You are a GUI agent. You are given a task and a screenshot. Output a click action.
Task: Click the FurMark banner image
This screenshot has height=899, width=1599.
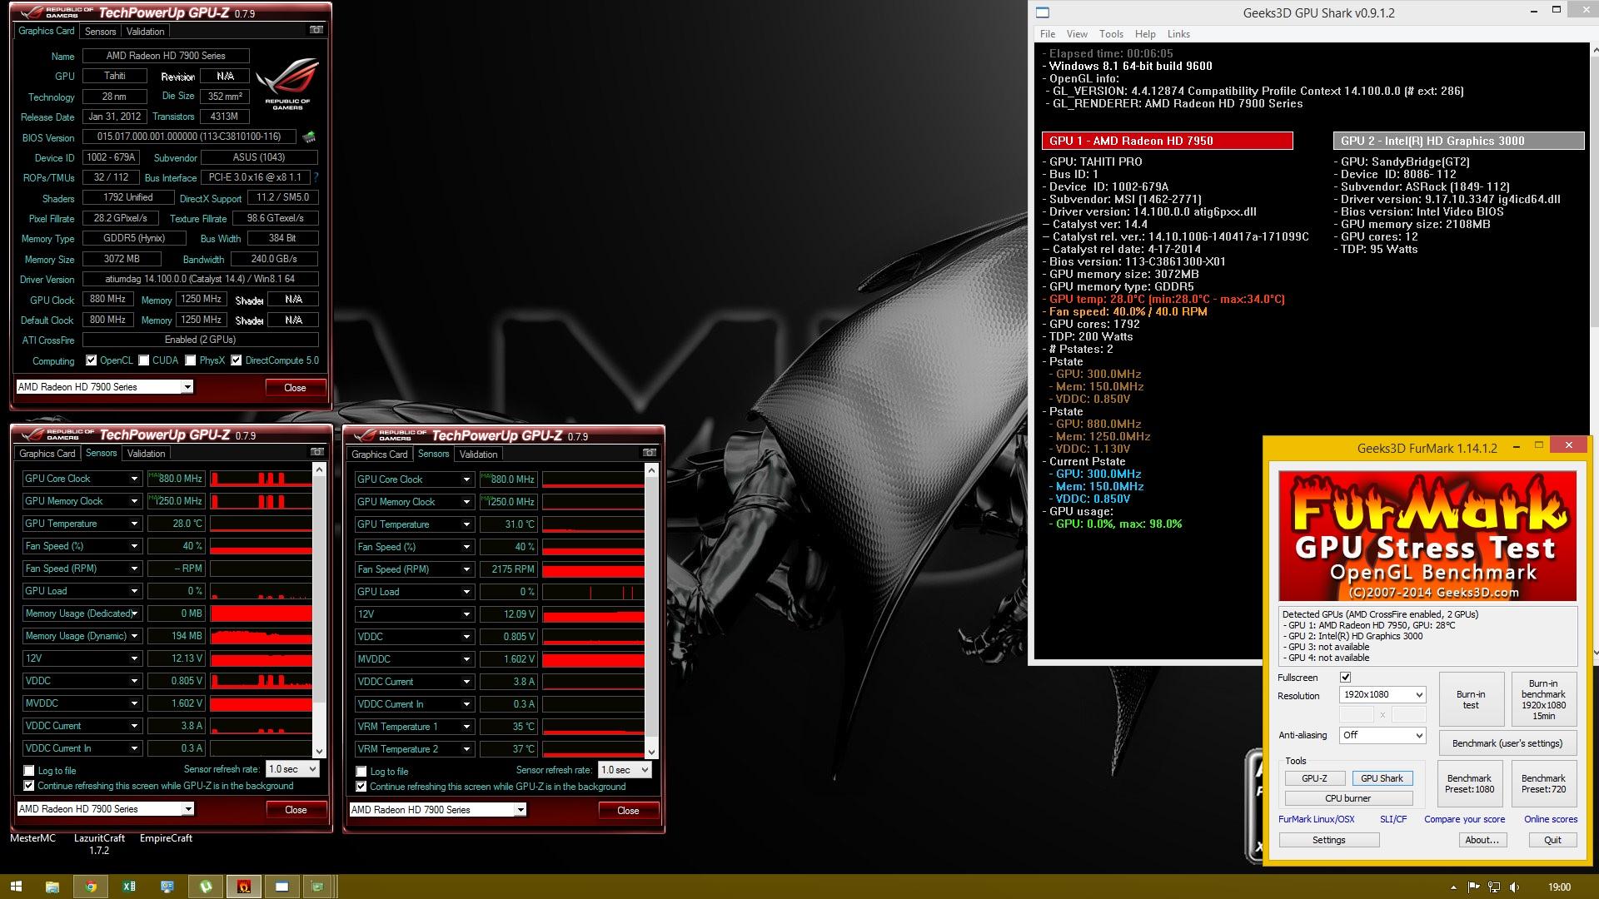[1427, 536]
